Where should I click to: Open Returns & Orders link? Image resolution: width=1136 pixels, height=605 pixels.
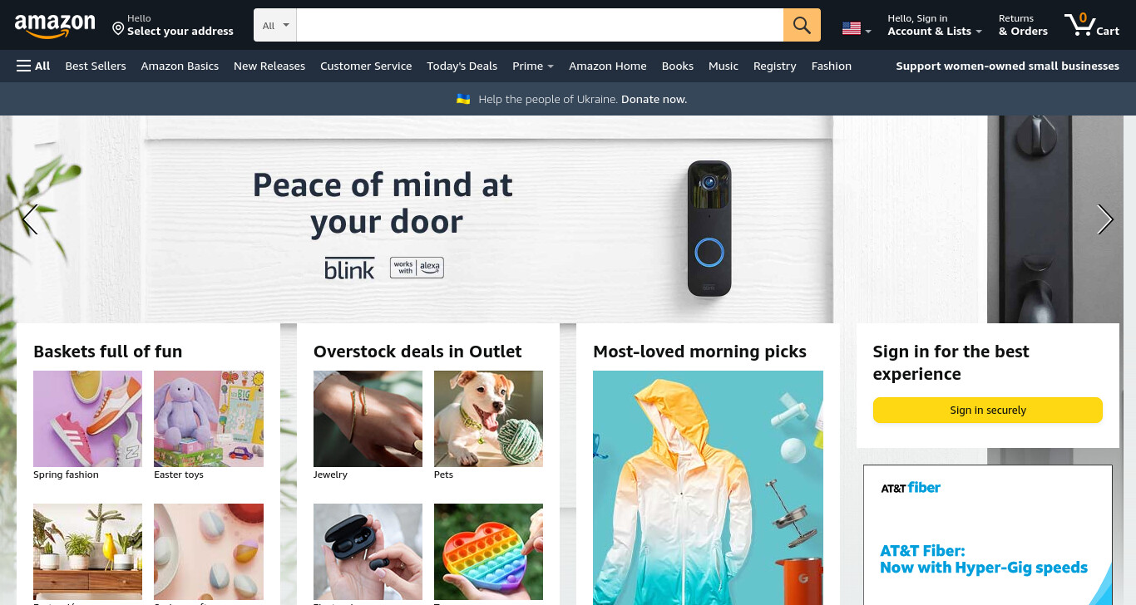(x=1023, y=25)
